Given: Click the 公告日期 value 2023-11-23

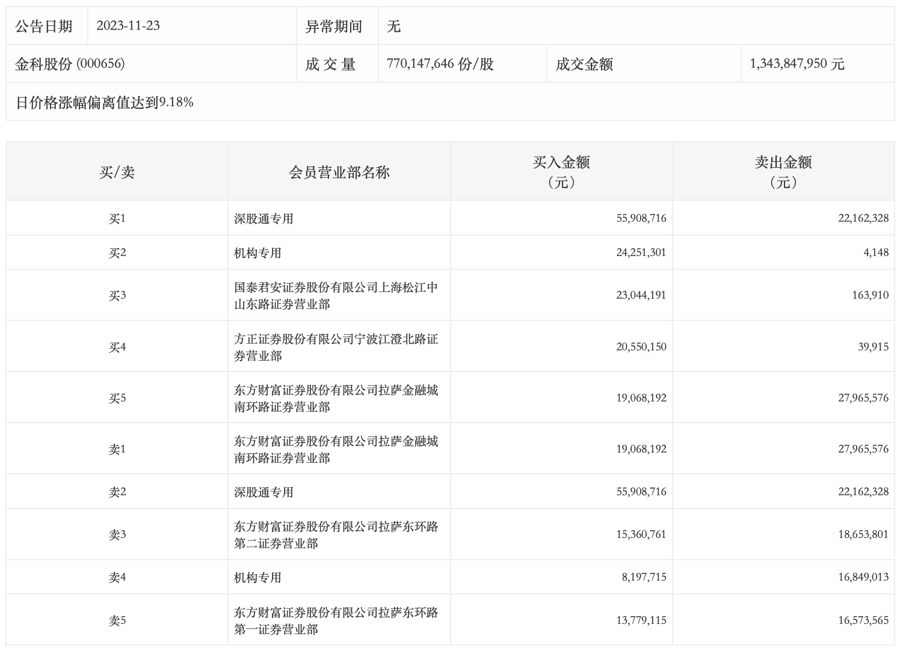Looking at the screenshot, I should (128, 26).
